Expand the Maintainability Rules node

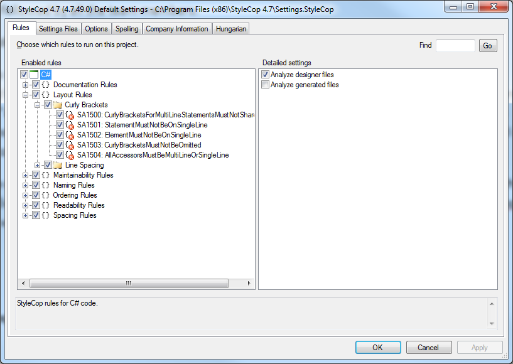25,175
